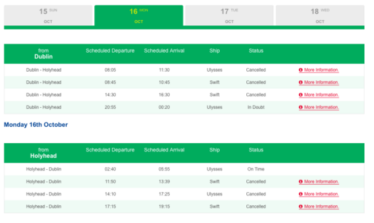The width and height of the screenshot is (374, 223).
Task: Click info icon beside Holyhead 17:15 row
Action: pos(300,206)
